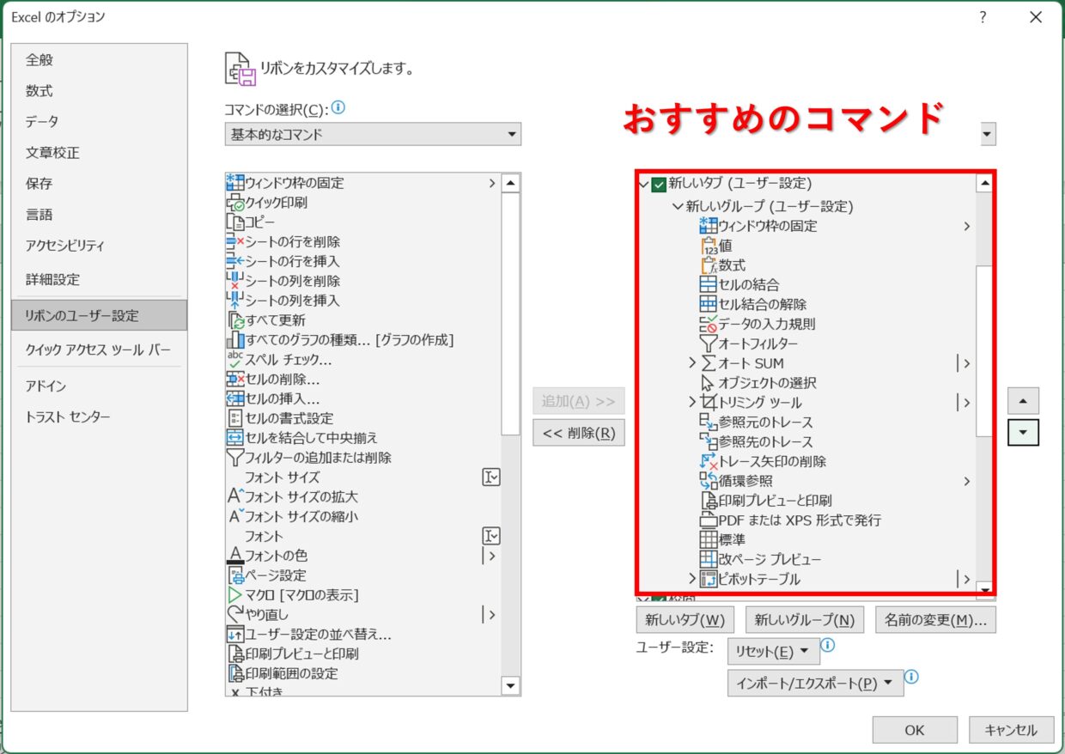This screenshot has height=754, width=1065.
Task: Select the スペル チェック icon
Action: tap(235, 360)
